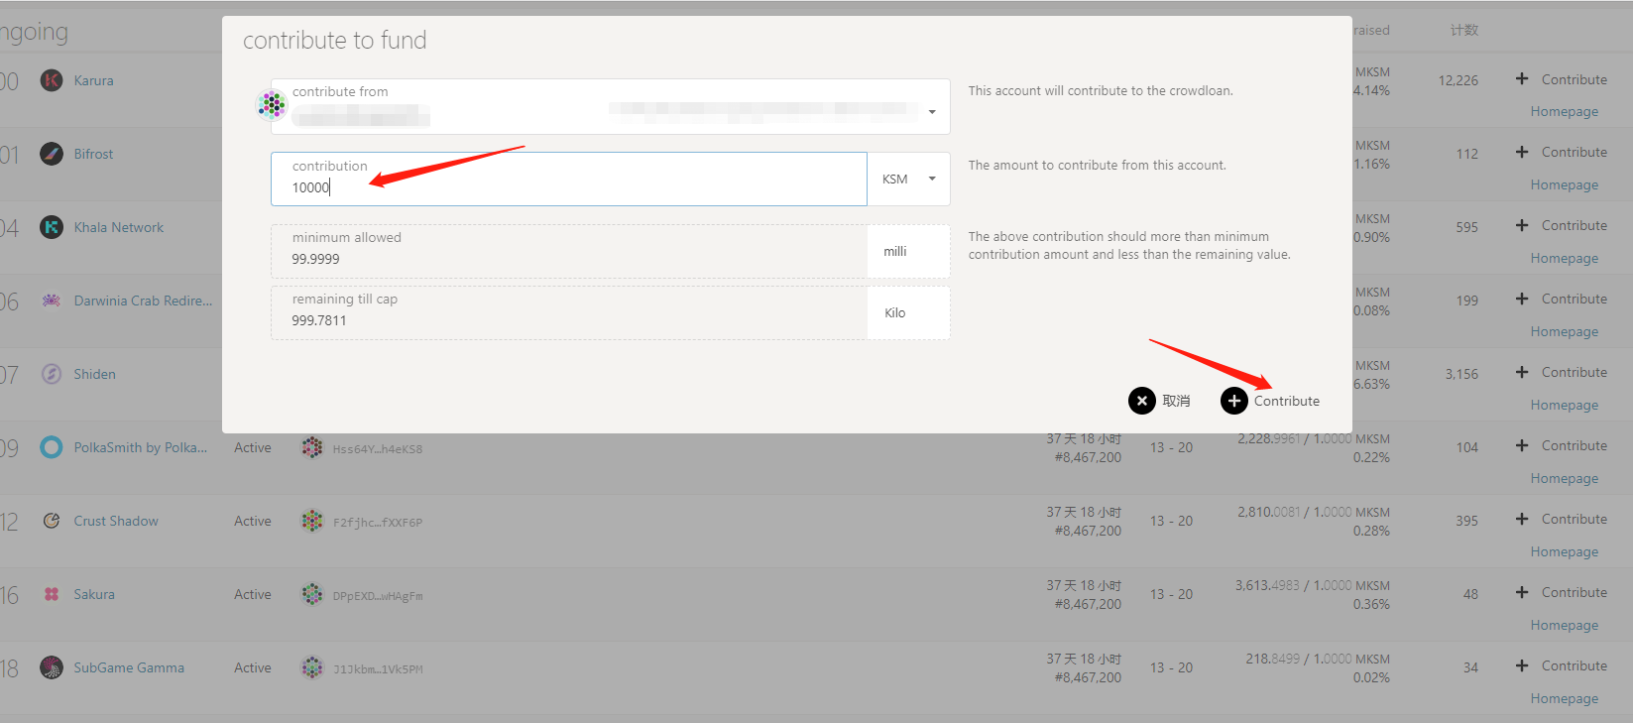Contribute to the Crust Shadow crowdloan
The image size is (1633, 723).
coord(1562,519)
